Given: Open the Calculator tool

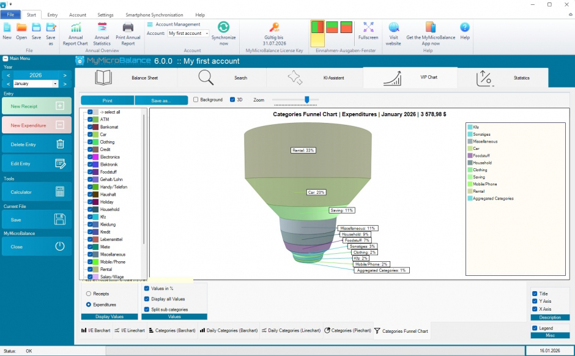Looking at the screenshot, I should (x=37, y=192).
